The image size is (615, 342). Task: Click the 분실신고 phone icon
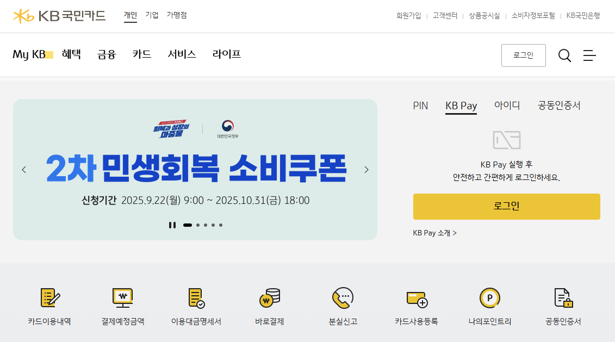tap(343, 297)
